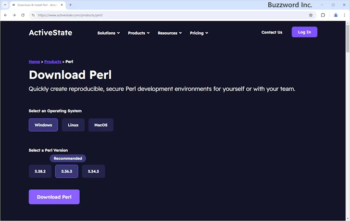Go forward with the browser forward arrow
The image size is (350, 221).
click(14, 15)
